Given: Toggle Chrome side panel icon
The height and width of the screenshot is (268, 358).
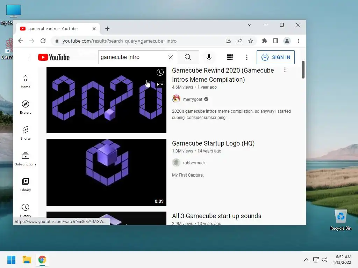Looking at the screenshot, I should (275, 41).
